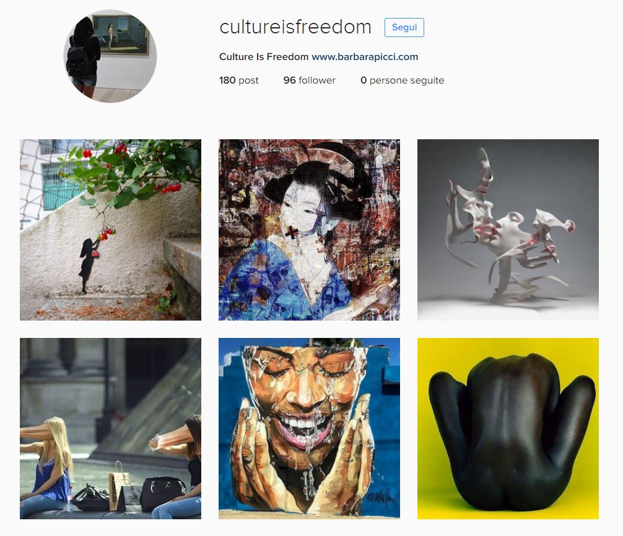
Task: Open the stretched-face women photo post
Action: click(110, 428)
